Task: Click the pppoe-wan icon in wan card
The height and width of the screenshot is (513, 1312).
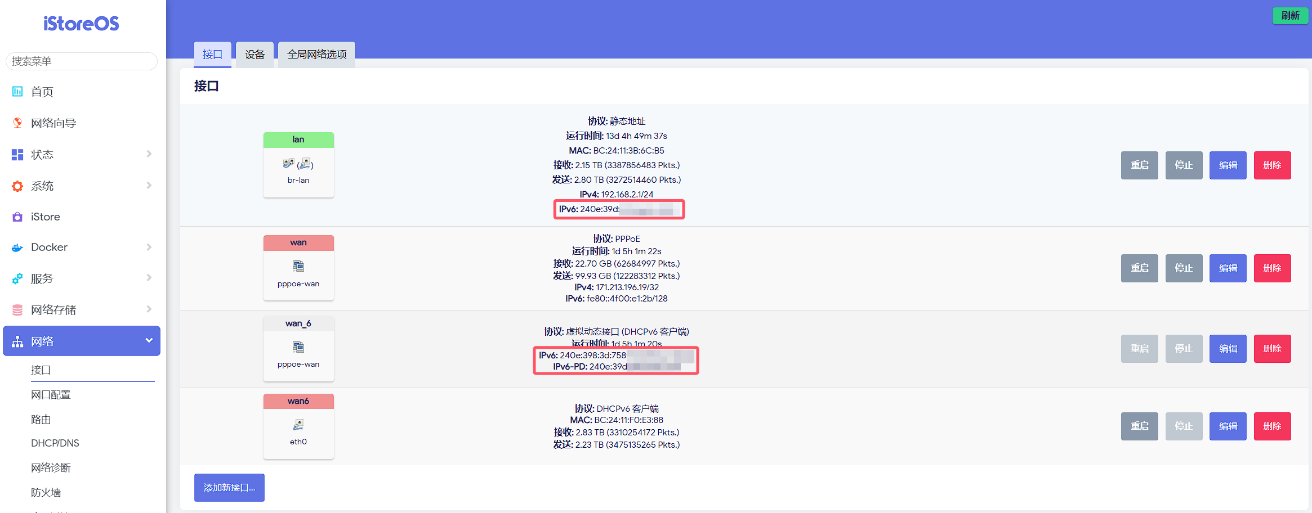Action: [x=298, y=265]
